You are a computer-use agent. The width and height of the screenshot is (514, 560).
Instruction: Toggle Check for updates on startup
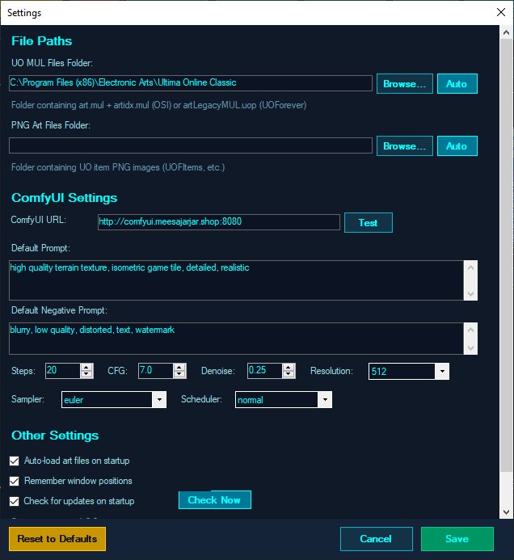point(15,502)
